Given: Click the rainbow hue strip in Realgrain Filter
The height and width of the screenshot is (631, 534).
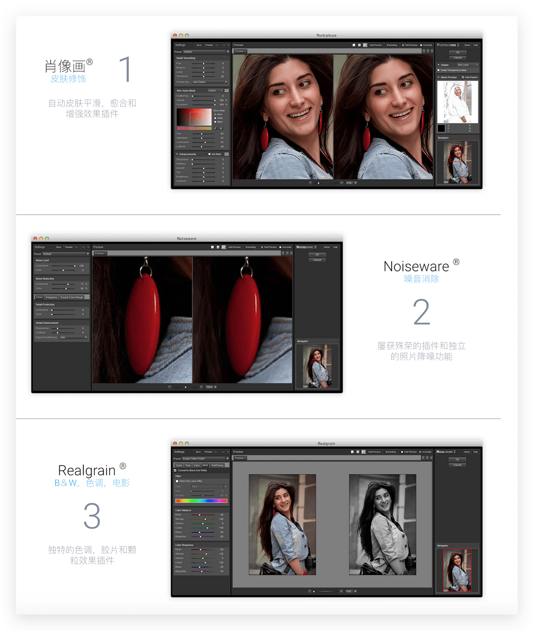Looking at the screenshot, I should coord(202,501).
